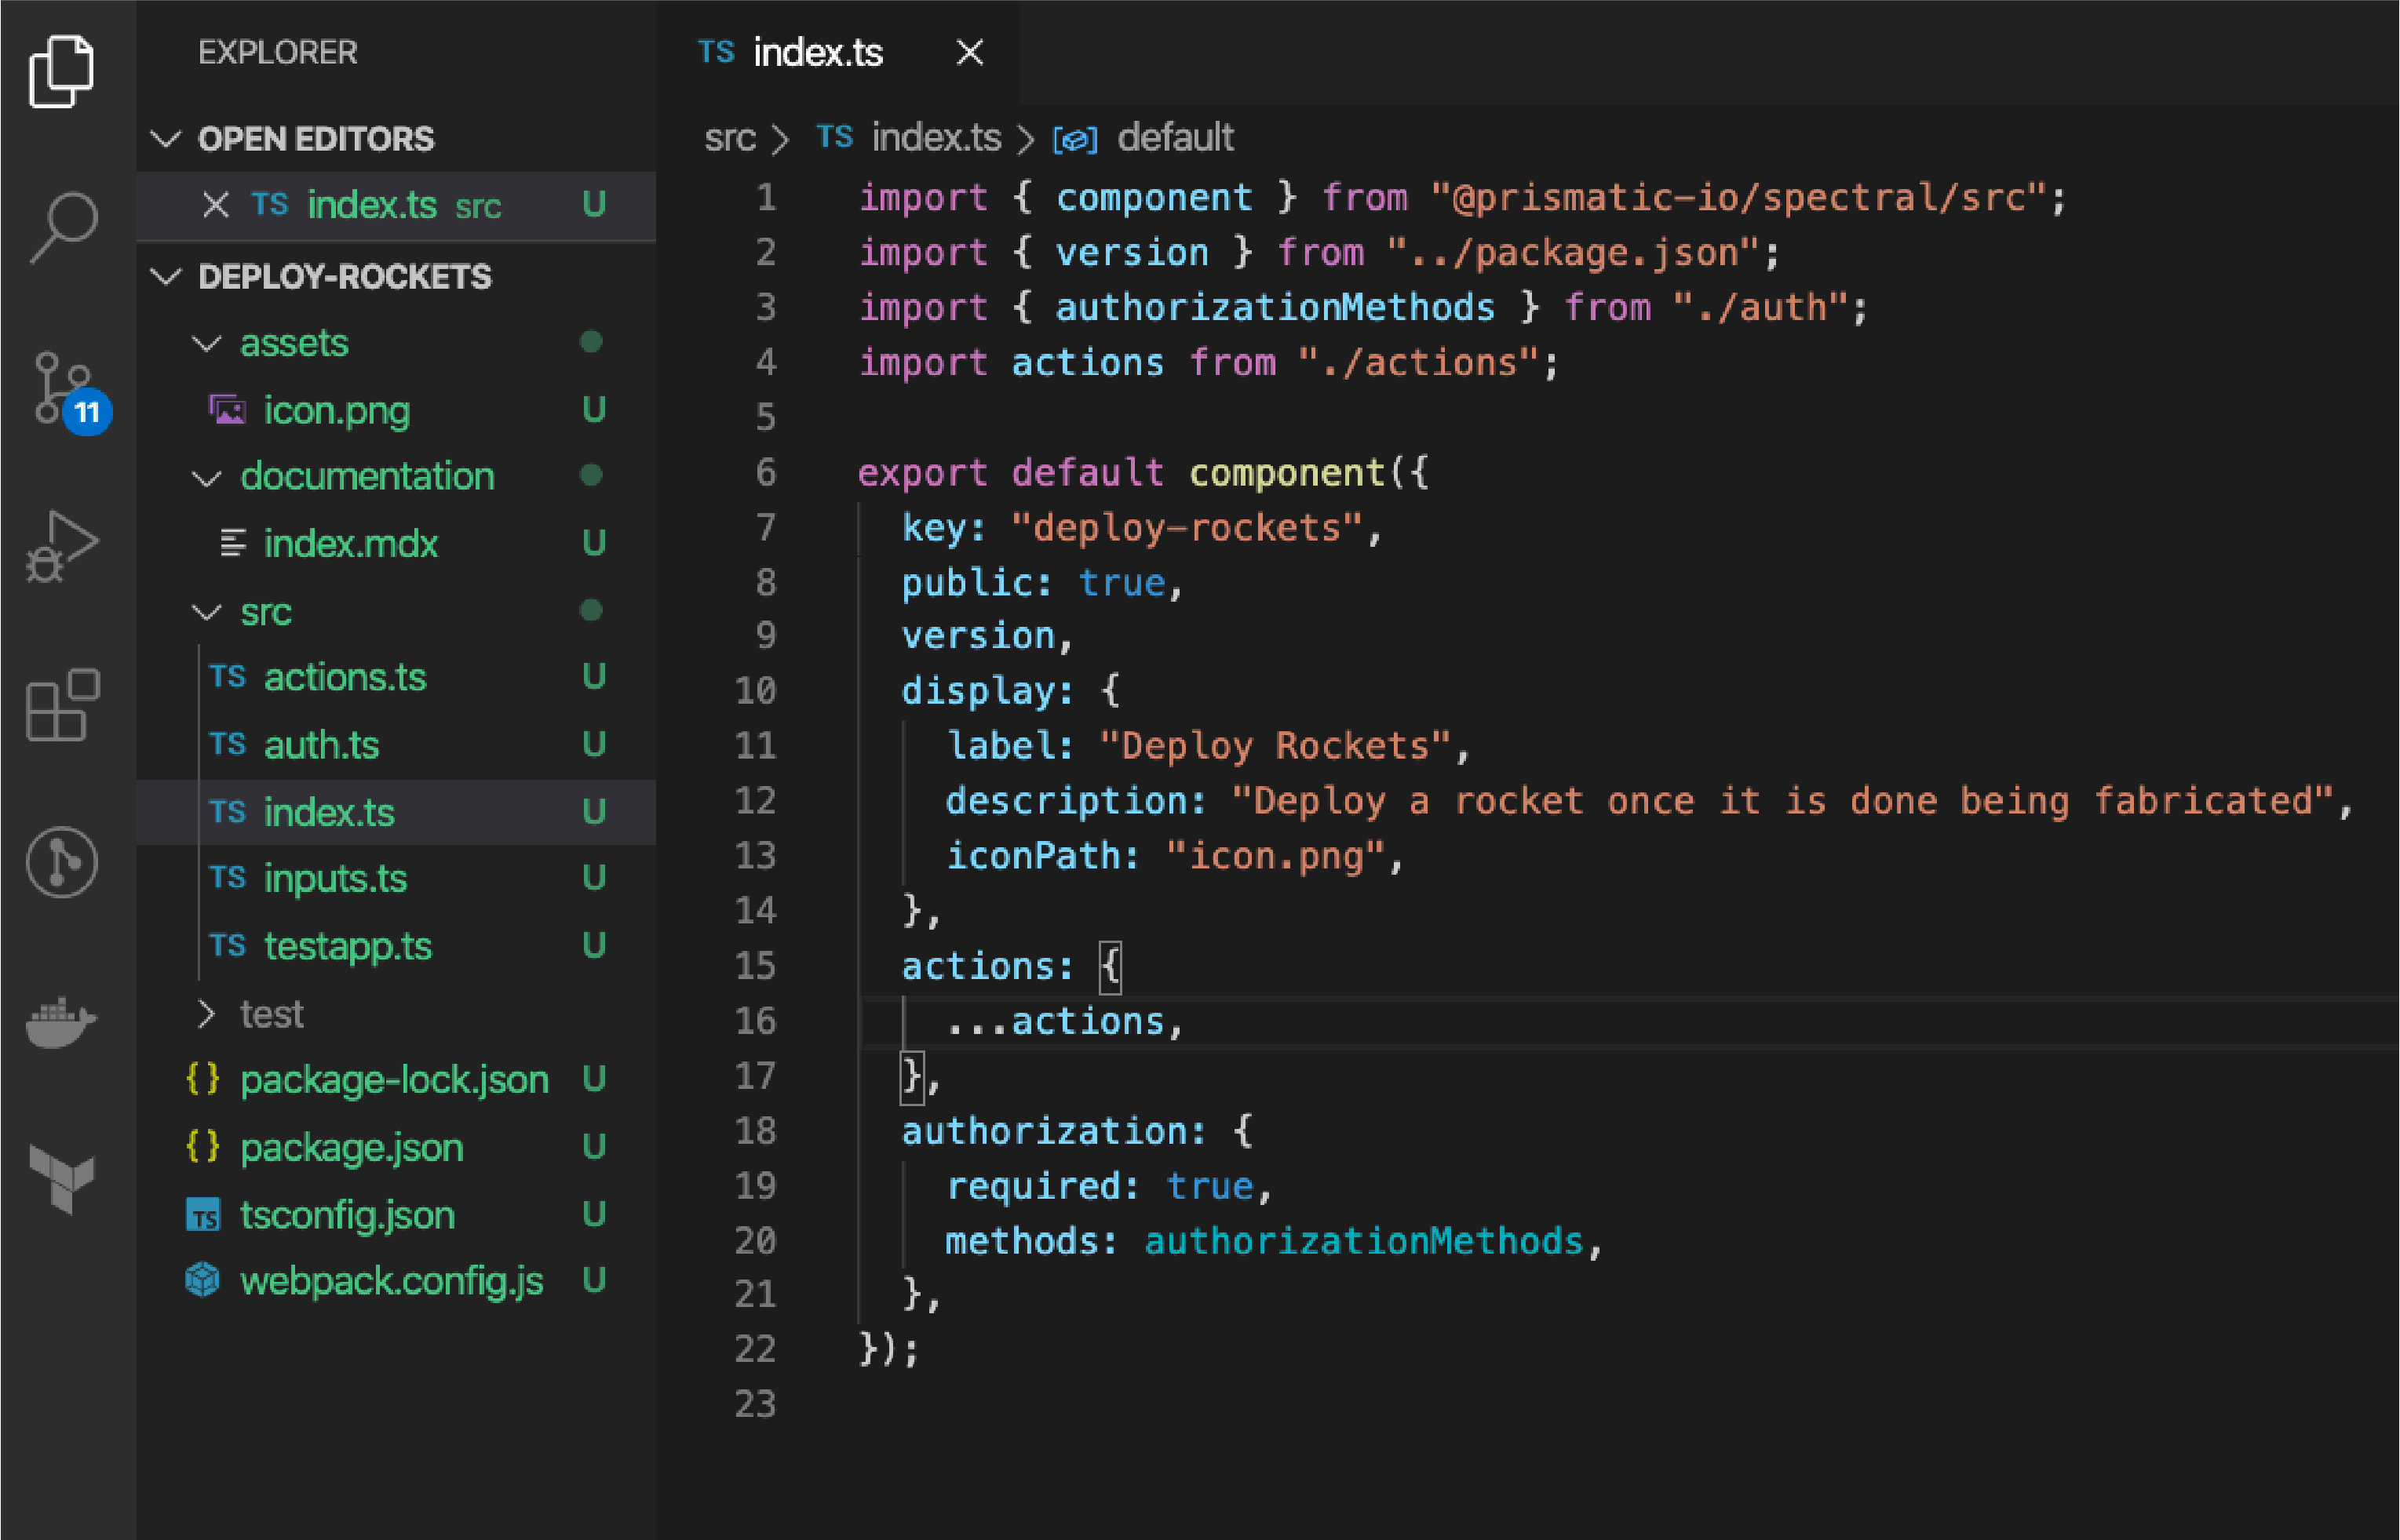Viewport: 2400px width, 1540px height.
Task: Click the required: true property
Action: point(1099,1186)
